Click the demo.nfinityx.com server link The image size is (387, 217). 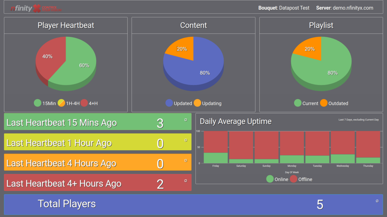(x=352, y=8)
